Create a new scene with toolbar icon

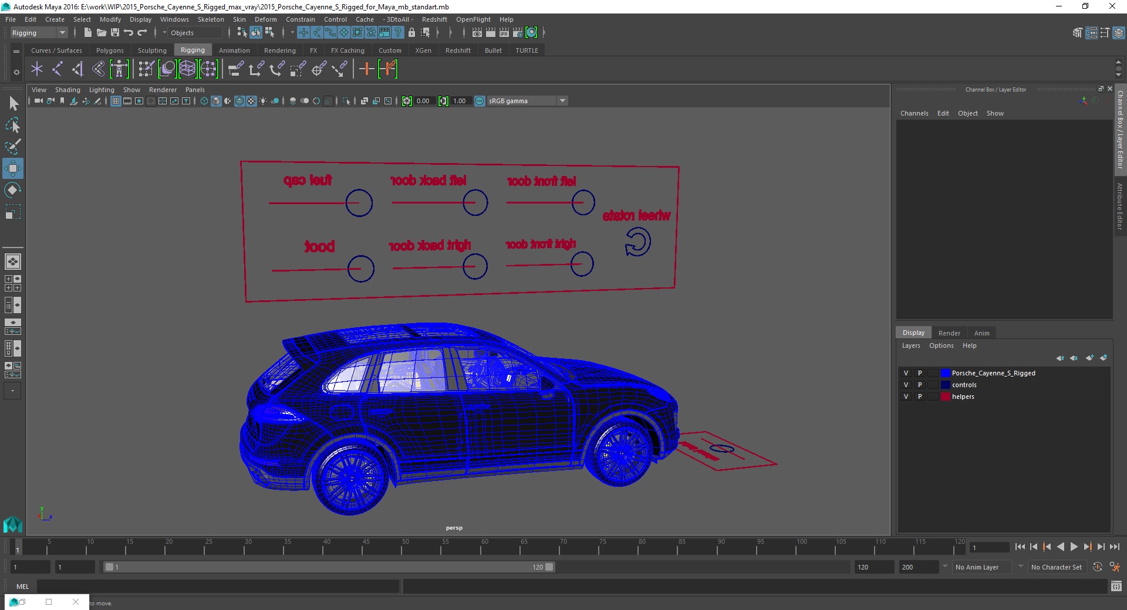coord(88,33)
